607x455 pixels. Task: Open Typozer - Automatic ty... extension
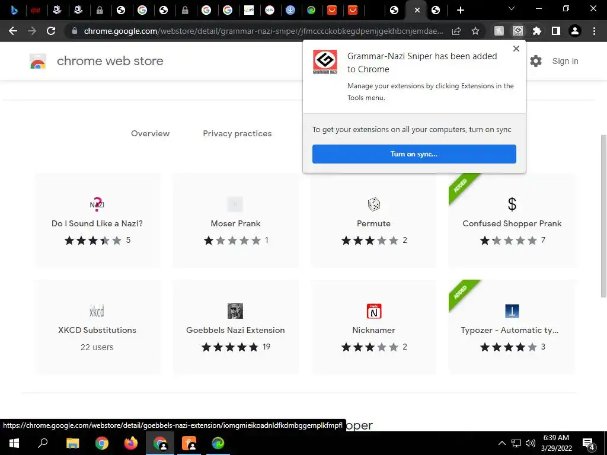click(x=512, y=327)
